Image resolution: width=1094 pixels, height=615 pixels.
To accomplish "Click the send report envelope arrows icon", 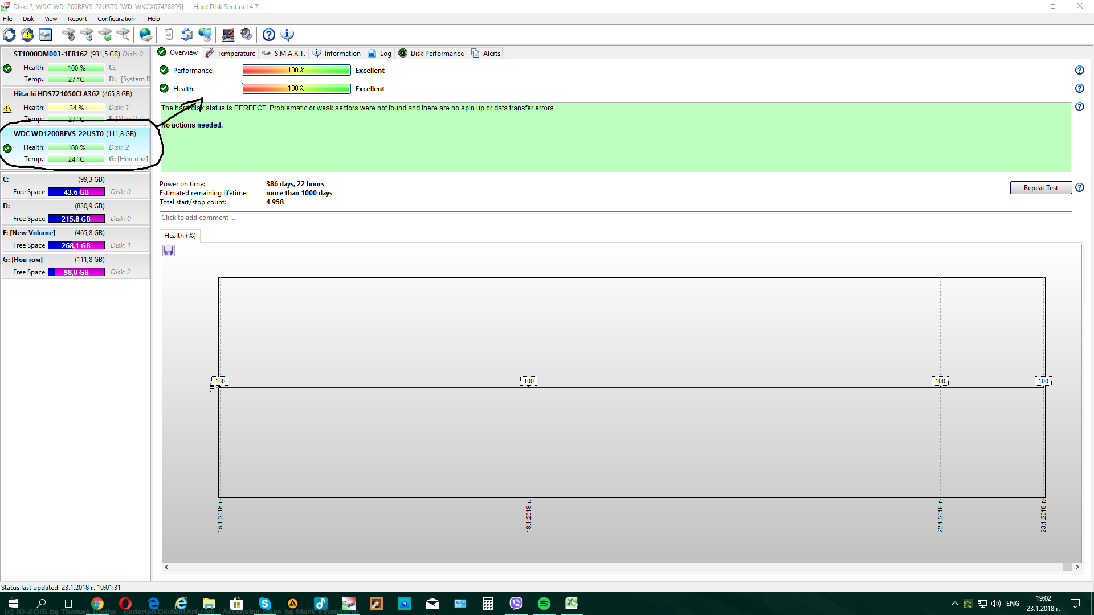I will click(187, 35).
